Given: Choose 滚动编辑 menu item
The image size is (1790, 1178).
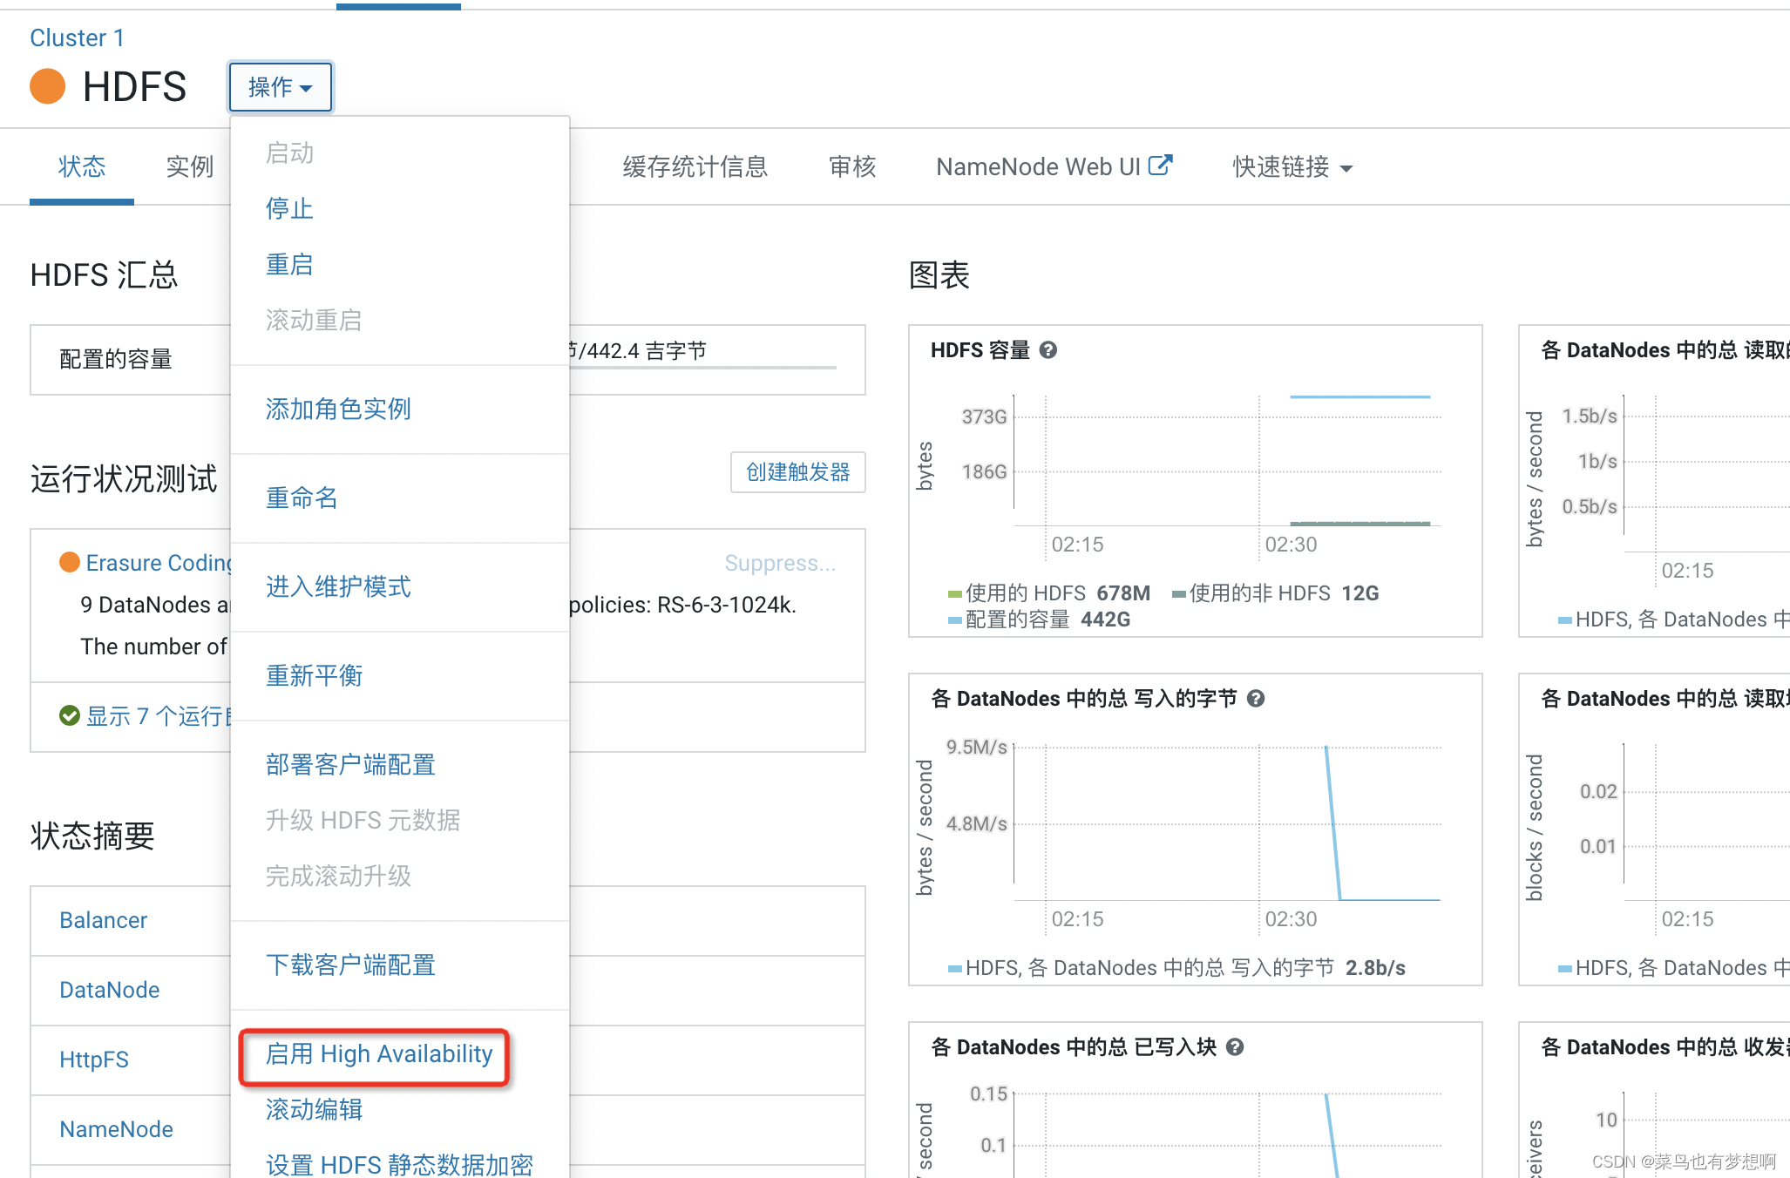Looking at the screenshot, I should (x=314, y=1109).
